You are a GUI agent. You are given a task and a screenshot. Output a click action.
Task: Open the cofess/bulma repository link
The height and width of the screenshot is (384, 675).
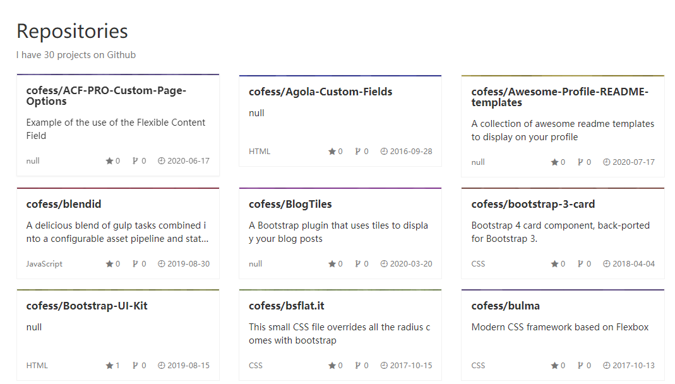pos(505,305)
